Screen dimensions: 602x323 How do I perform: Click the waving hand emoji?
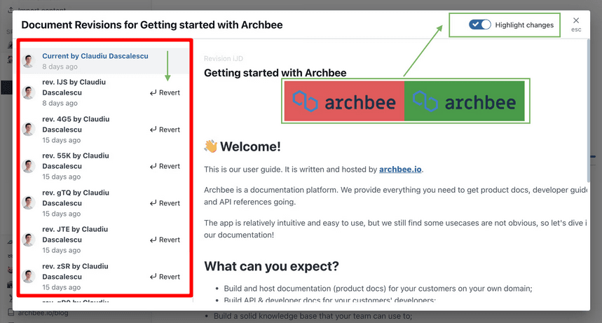coord(211,146)
